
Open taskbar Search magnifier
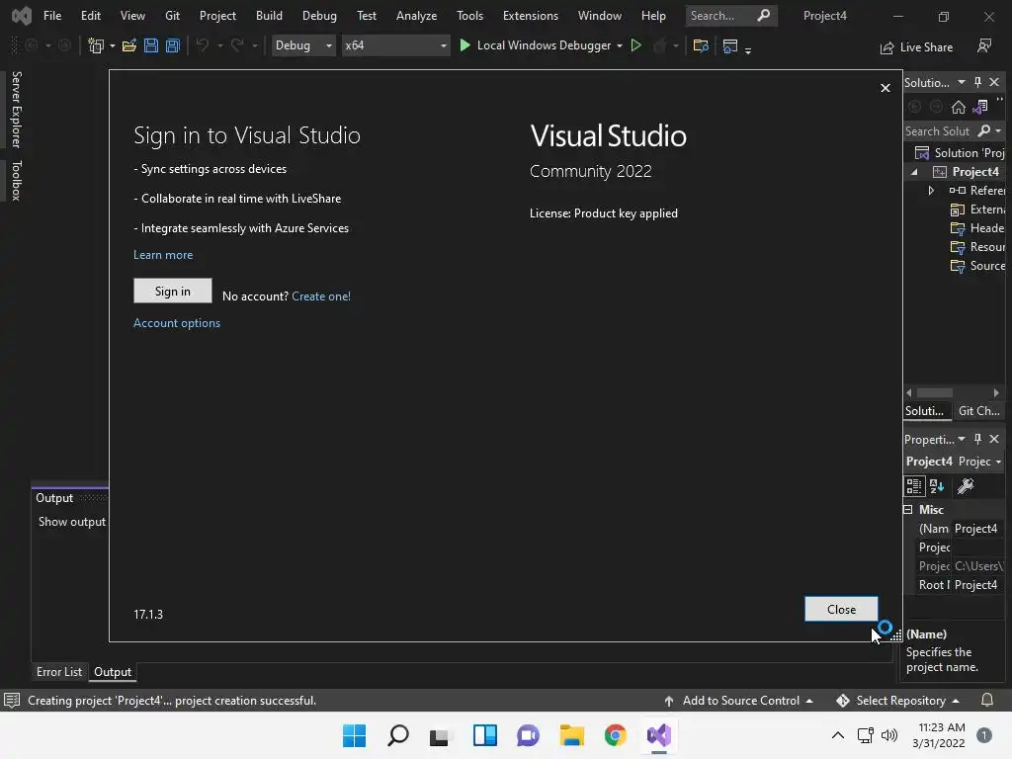(x=397, y=735)
